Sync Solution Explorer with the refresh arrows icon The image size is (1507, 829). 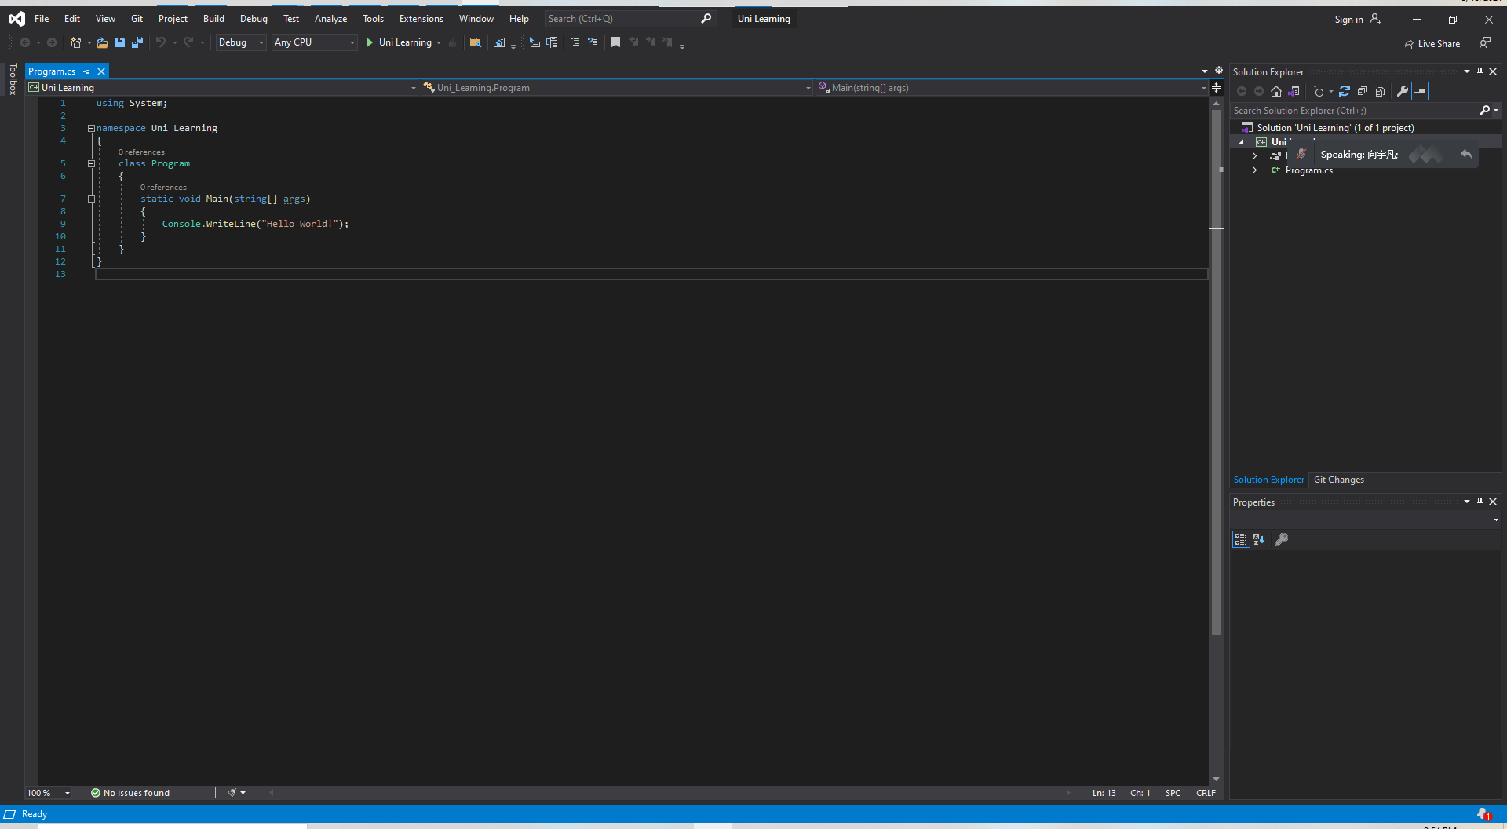(x=1345, y=91)
